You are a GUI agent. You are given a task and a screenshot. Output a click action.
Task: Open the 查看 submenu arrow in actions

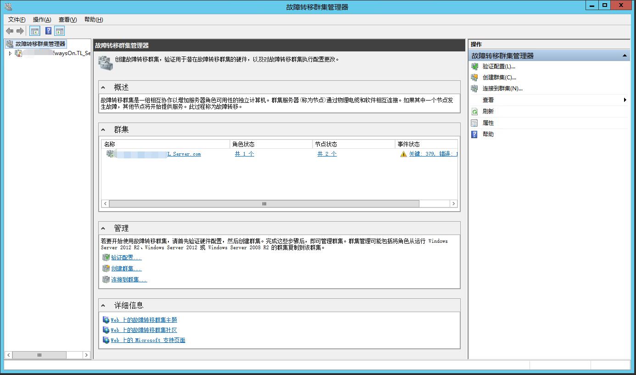pos(625,100)
